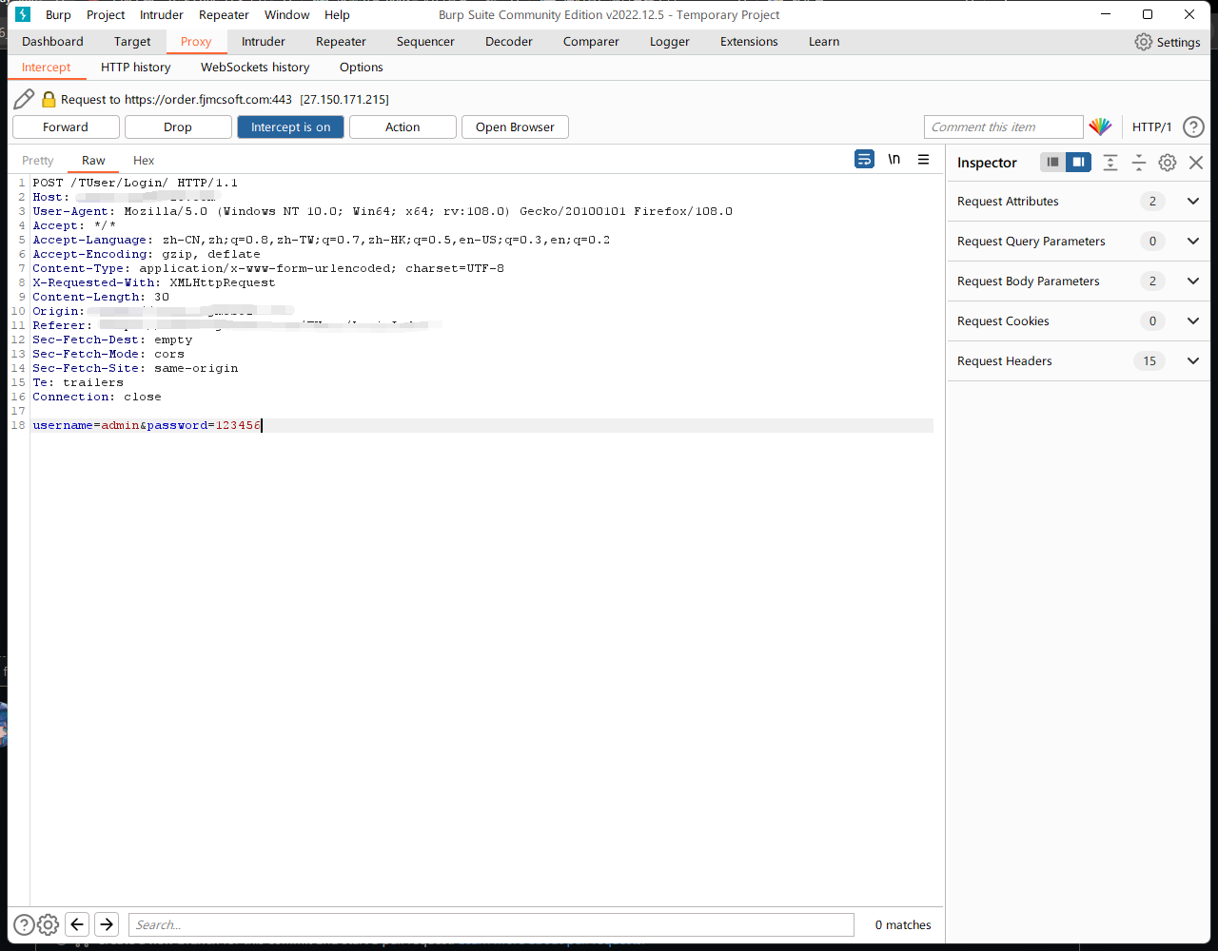Viewport: 1218px width, 951px height.
Task: Click the Forward button
Action: (x=66, y=127)
